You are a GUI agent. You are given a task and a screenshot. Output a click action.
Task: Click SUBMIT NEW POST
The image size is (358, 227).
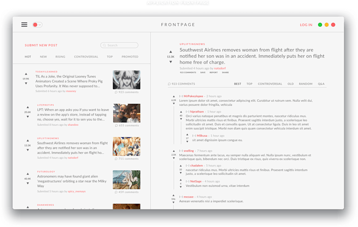[41, 45]
